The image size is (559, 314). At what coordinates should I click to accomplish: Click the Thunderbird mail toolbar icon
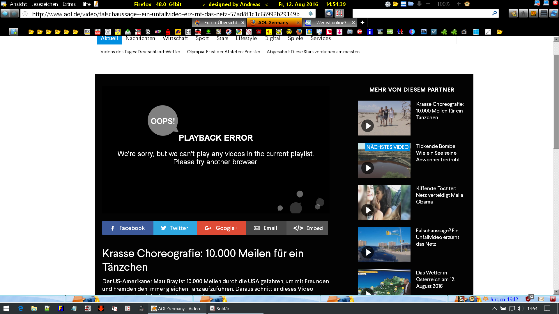(x=329, y=13)
